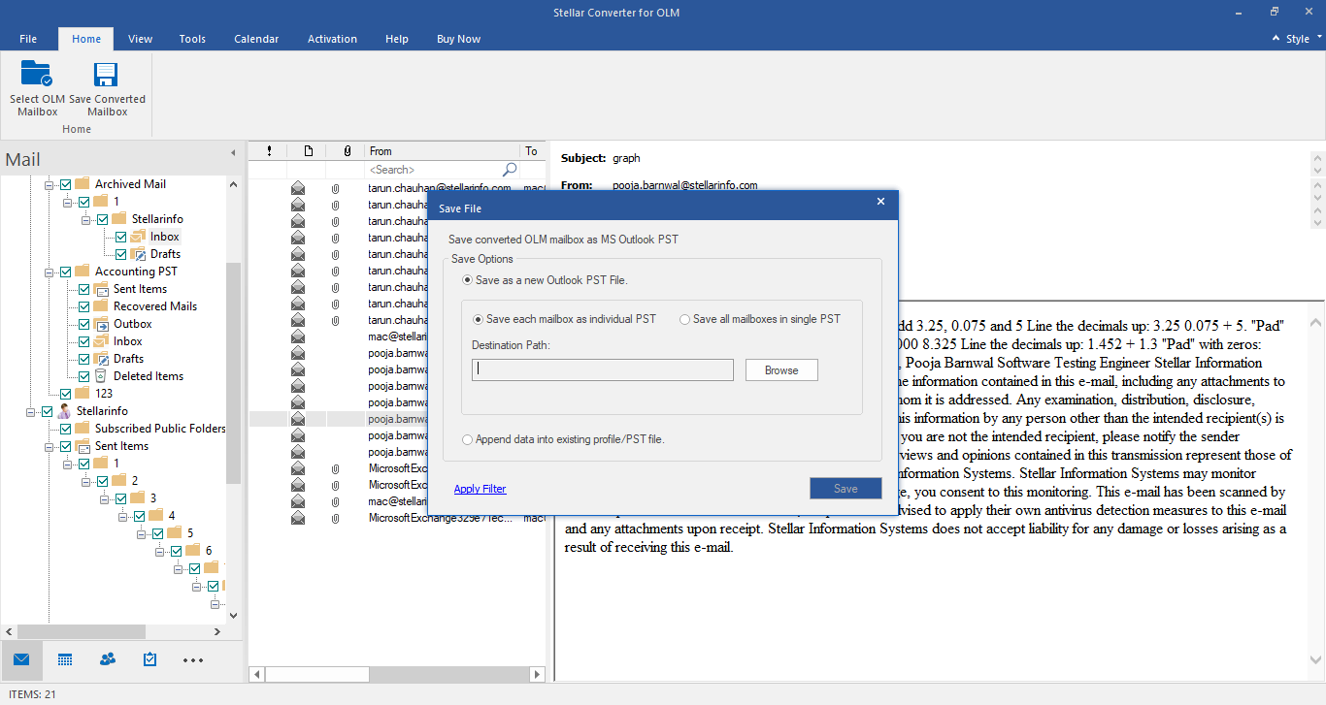The image size is (1326, 705).
Task: Click the Destination Path input field
Action: (x=603, y=369)
